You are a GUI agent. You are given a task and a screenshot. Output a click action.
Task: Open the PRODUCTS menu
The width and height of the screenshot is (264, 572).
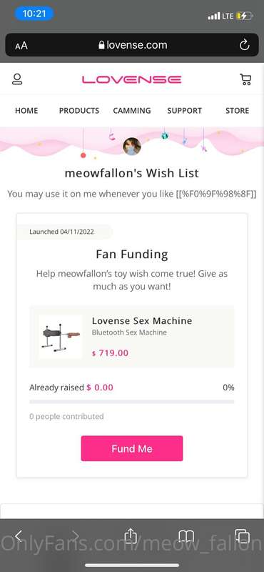click(x=79, y=111)
